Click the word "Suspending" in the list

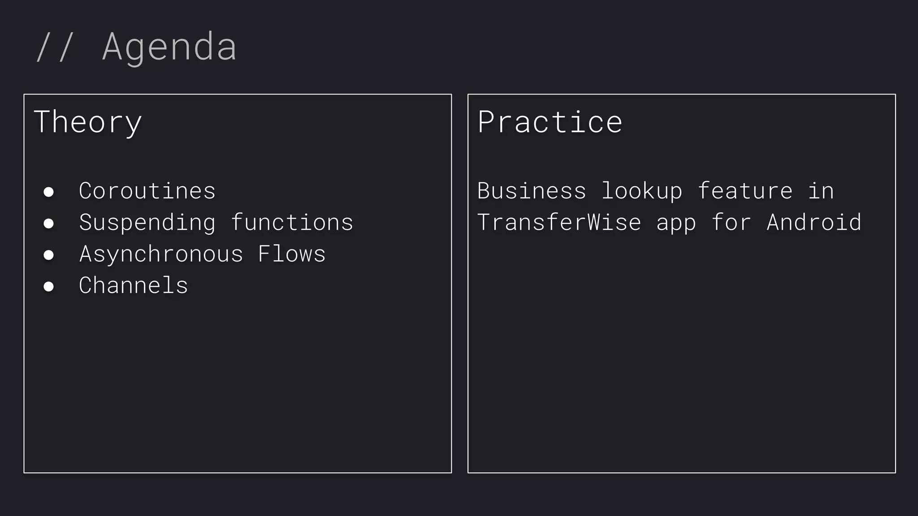click(x=147, y=223)
